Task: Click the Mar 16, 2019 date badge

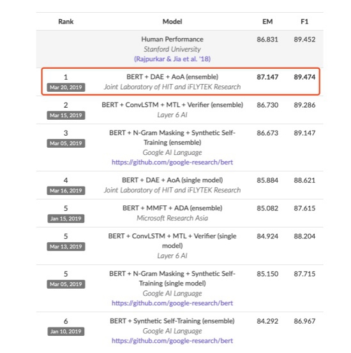Action: tap(66, 191)
